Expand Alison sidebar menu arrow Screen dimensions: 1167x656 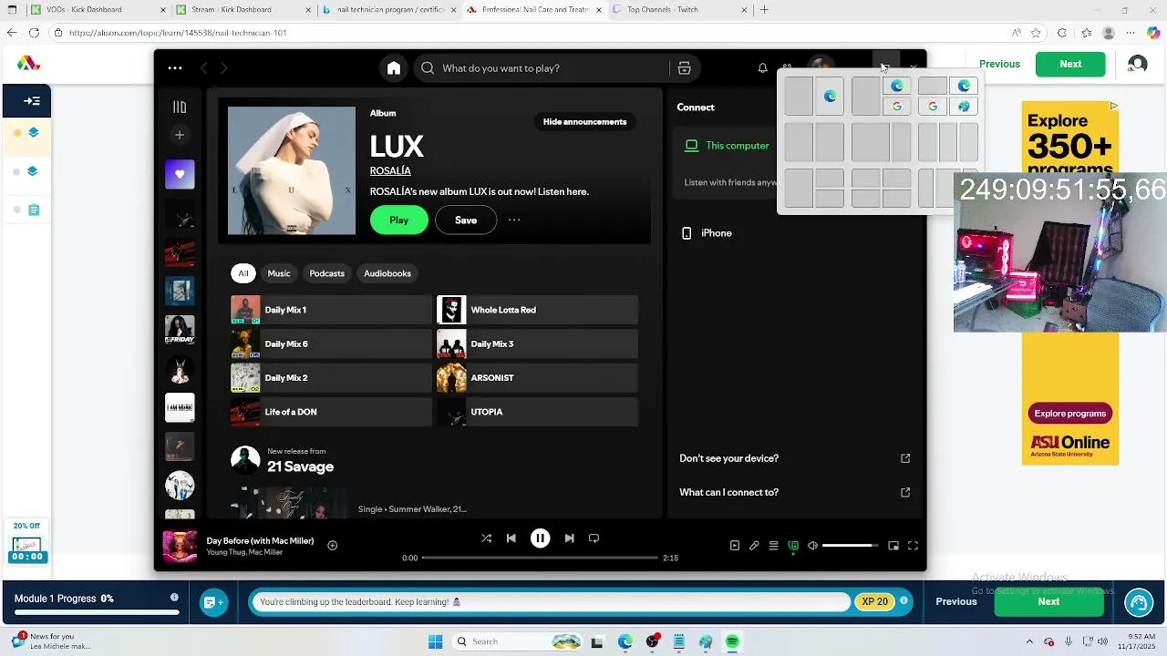pyautogui.click(x=32, y=101)
